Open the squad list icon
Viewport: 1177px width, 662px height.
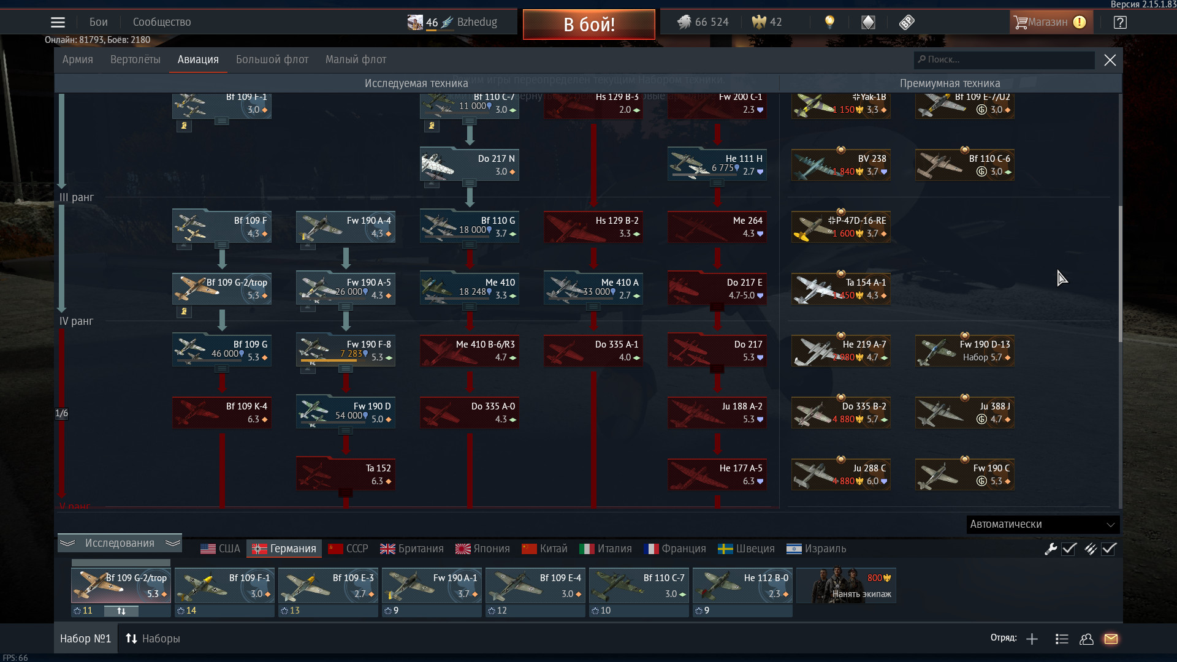click(x=1062, y=639)
